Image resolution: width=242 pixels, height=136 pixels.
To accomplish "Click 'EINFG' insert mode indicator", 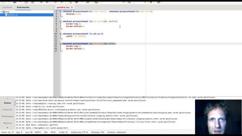I will click(38, 132).
